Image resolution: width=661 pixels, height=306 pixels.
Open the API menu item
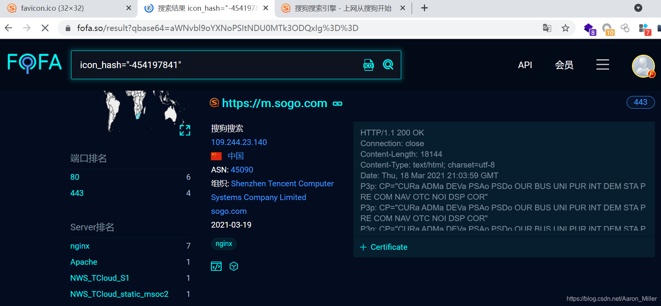click(x=525, y=65)
